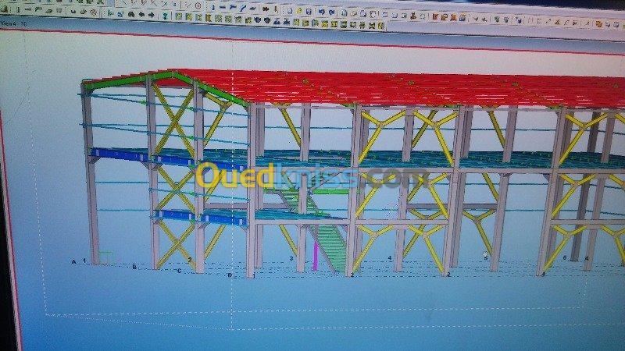Screen dimensions: 625x351
Task: Select the red circle construction tool
Action: point(198,6)
